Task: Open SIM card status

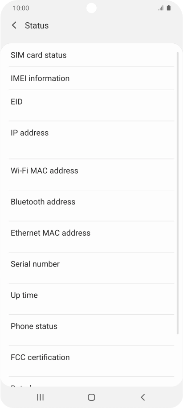Action: [91, 55]
